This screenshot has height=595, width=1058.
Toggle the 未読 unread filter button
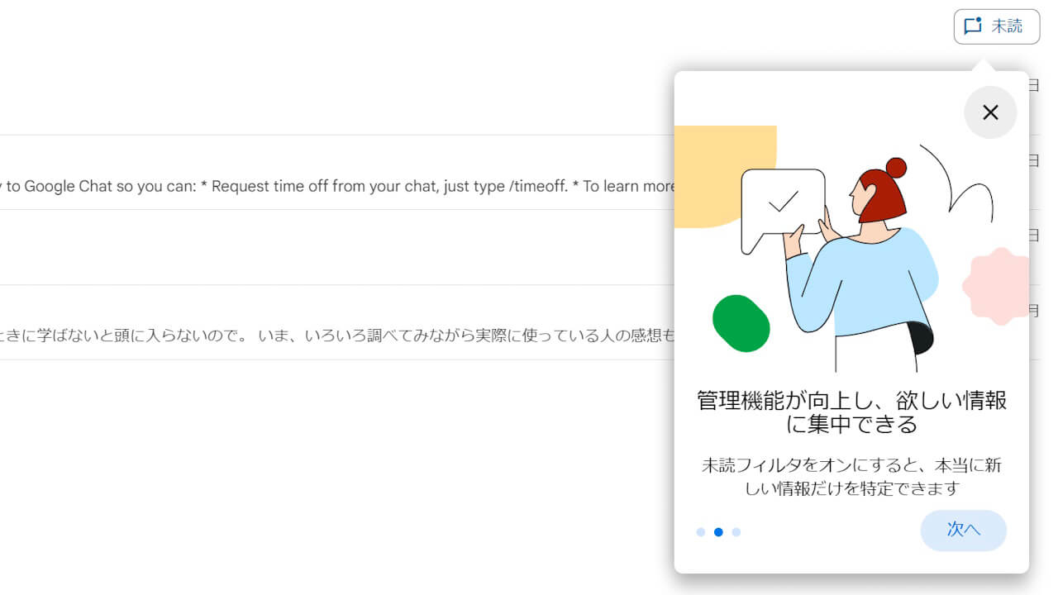point(996,26)
